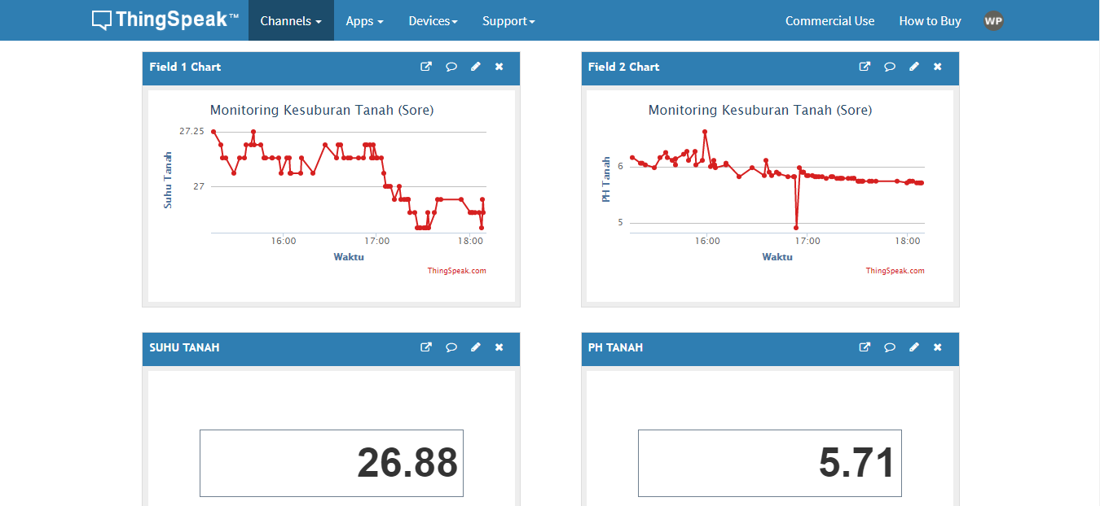The image size is (1100, 506).
Task: Click comment icon on Field 1 Chart
Action: click(451, 67)
